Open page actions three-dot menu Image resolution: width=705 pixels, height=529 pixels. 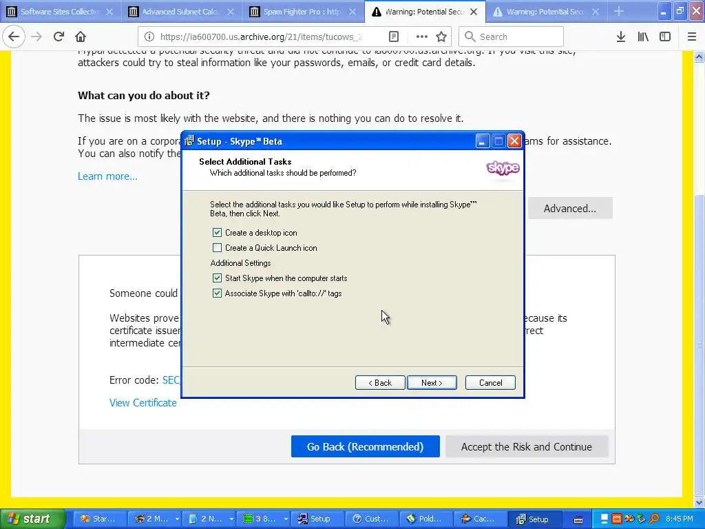pyautogui.click(x=421, y=37)
